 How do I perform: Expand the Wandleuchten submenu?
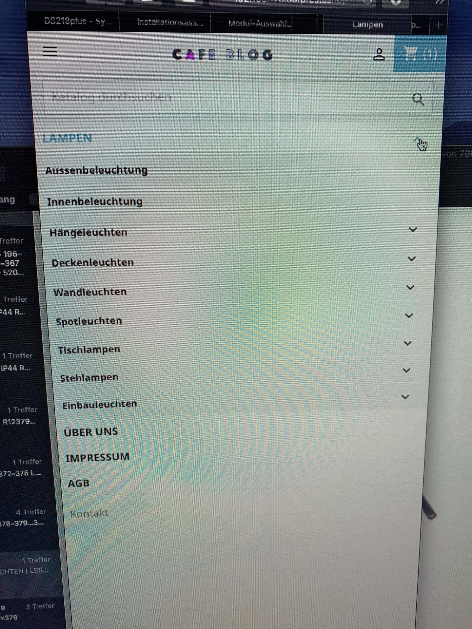[x=410, y=288]
